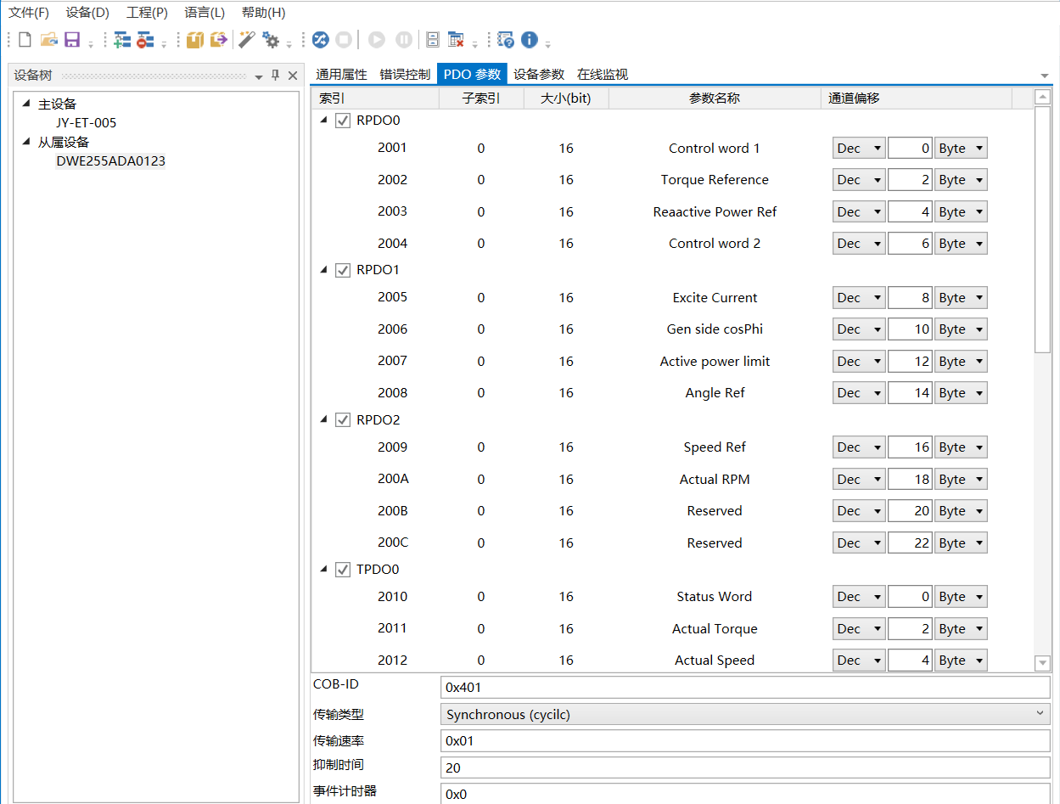Pin the 设备树 panel with pushpin icon
1060x804 pixels.
[x=275, y=76]
